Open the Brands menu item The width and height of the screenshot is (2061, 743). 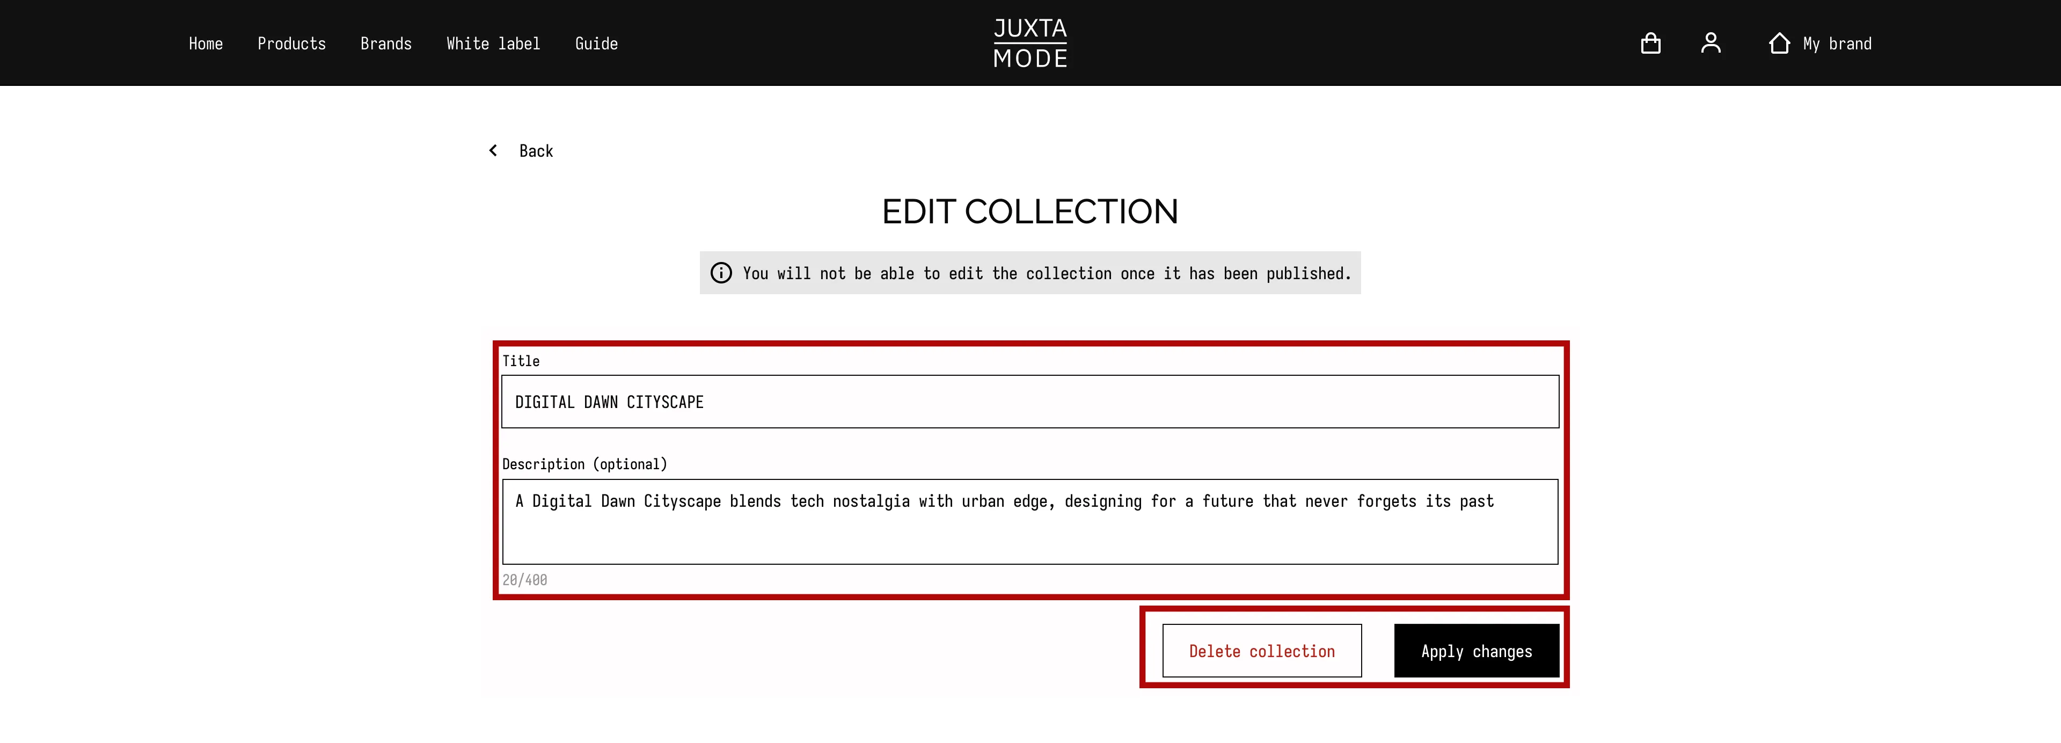386,43
